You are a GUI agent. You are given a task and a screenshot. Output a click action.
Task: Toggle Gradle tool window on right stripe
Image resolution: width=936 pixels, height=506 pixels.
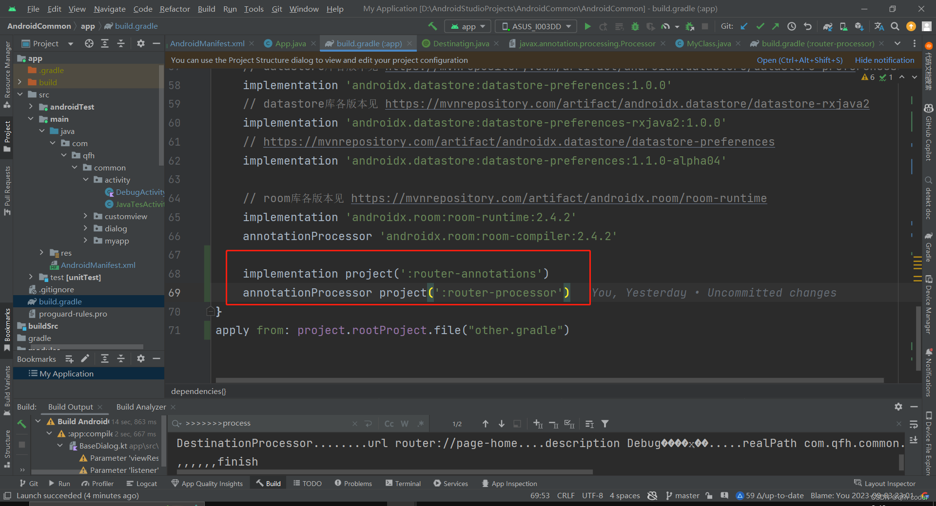[x=929, y=247]
